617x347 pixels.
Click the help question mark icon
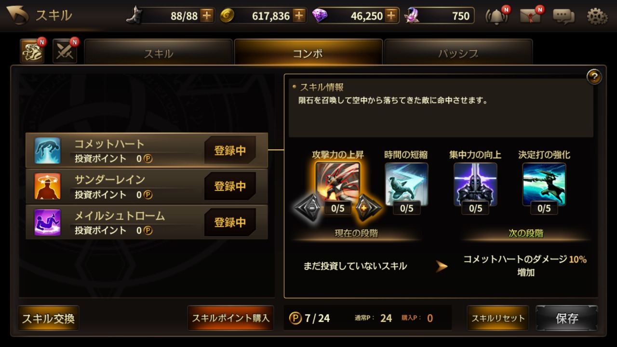pos(594,77)
